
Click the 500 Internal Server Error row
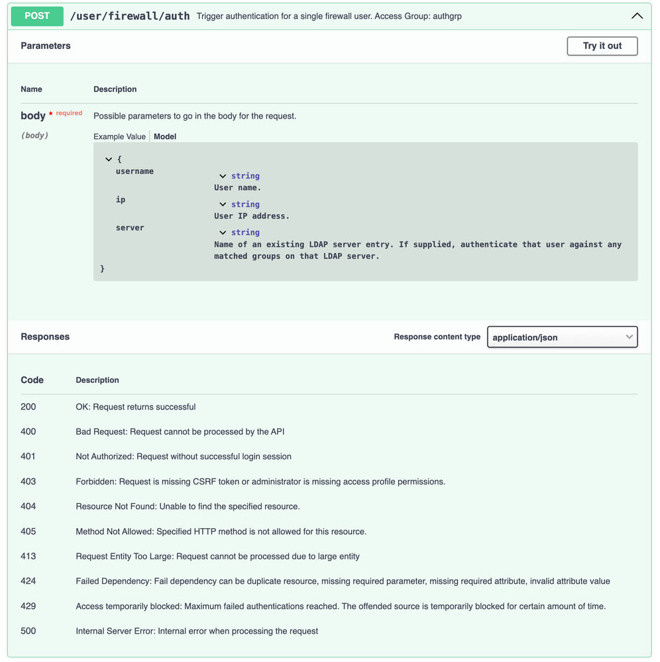pyautogui.click(x=197, y=632)
